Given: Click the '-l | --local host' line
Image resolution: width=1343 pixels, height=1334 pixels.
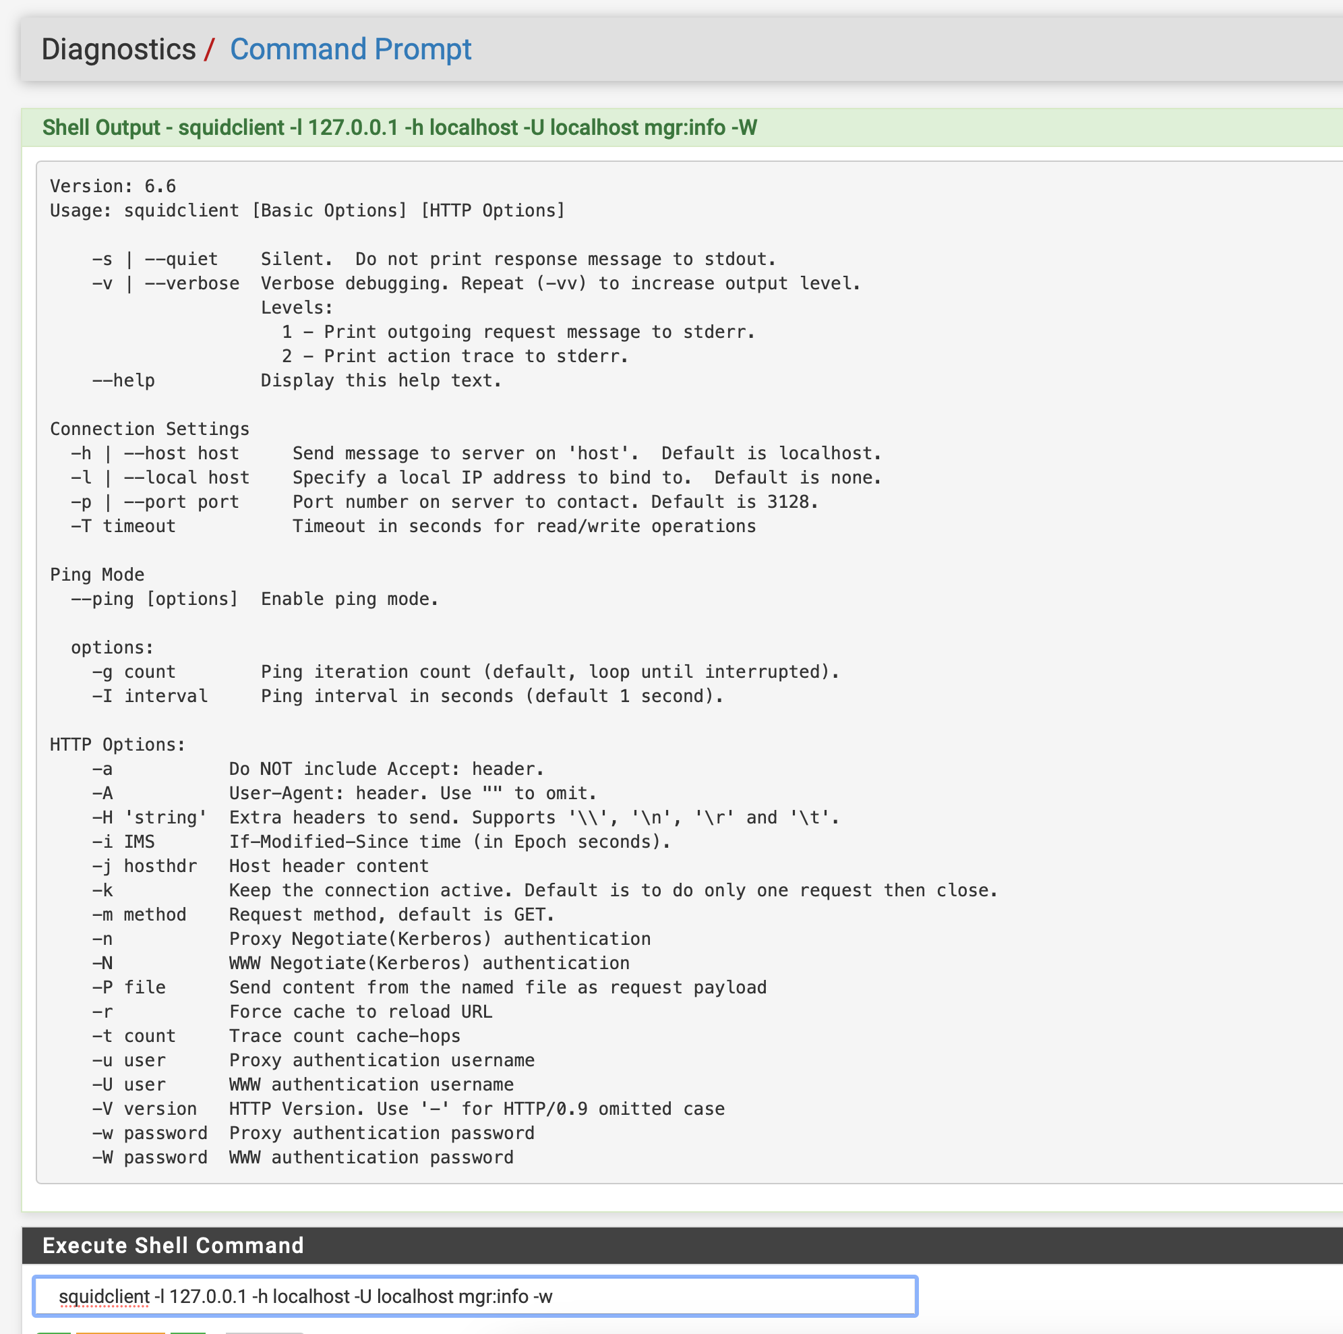Looking at the screenshot, I should click(476, 477).
